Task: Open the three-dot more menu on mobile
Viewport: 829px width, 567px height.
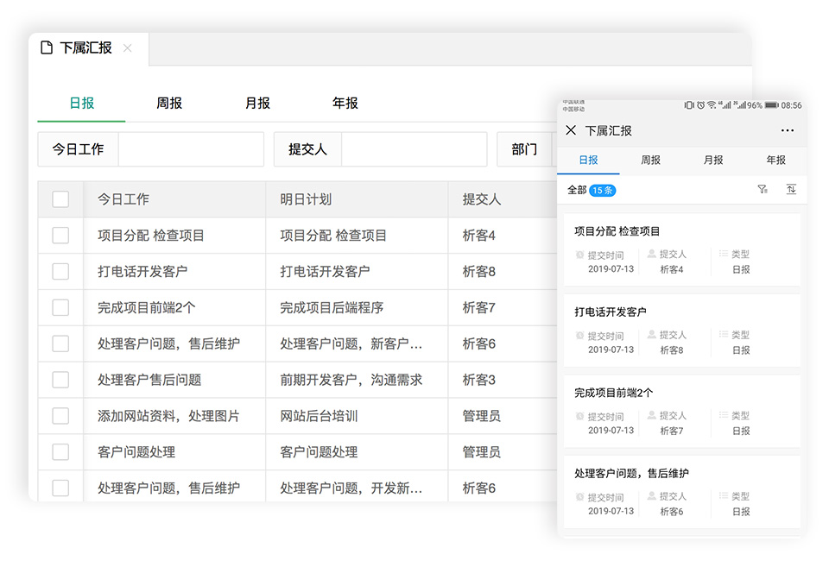Action: click(x=787, y=130)
